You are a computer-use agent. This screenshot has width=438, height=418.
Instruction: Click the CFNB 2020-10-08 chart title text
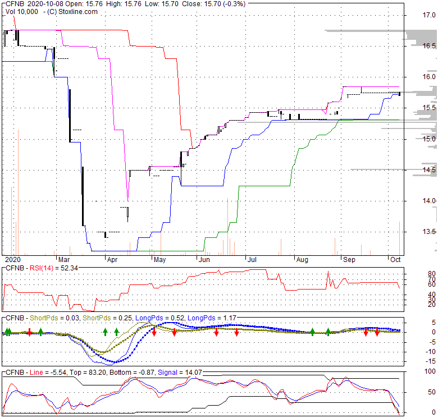(x=34, y=4)
